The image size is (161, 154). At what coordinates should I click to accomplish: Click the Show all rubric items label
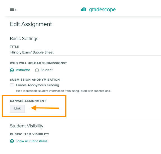[31, 141]
